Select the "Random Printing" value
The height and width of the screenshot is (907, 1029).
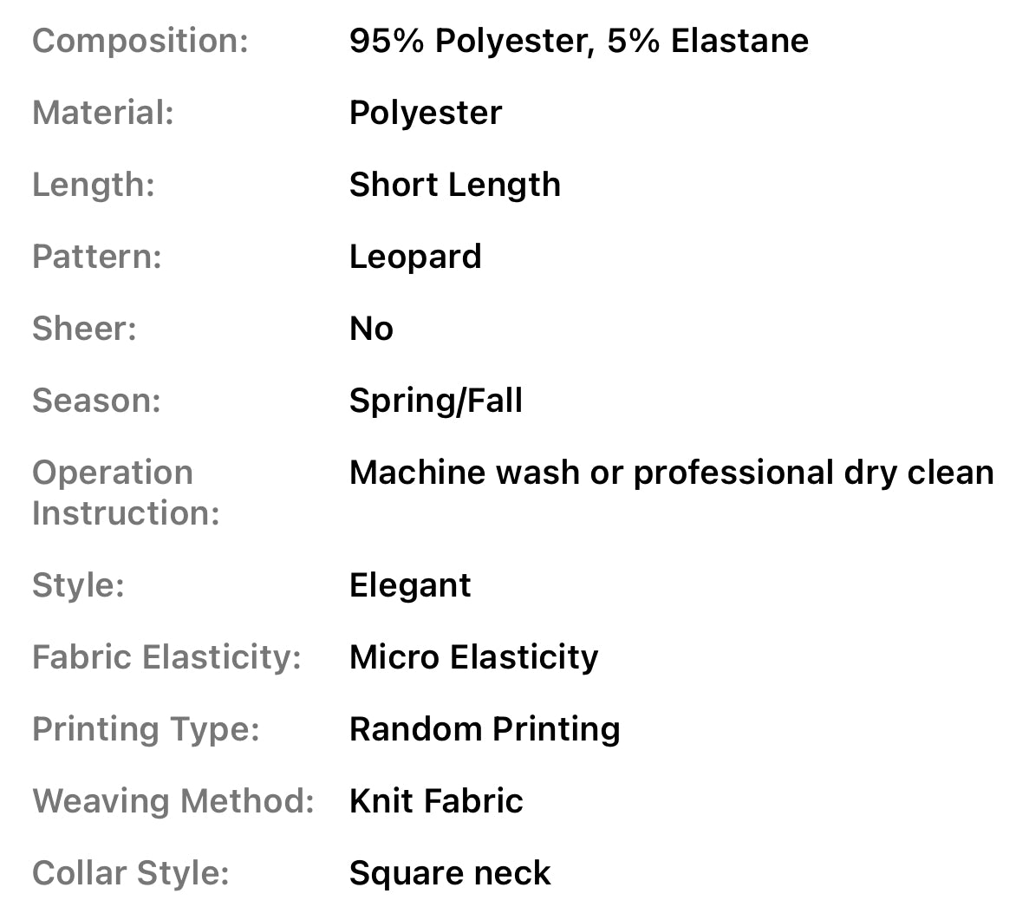[485, 729]
